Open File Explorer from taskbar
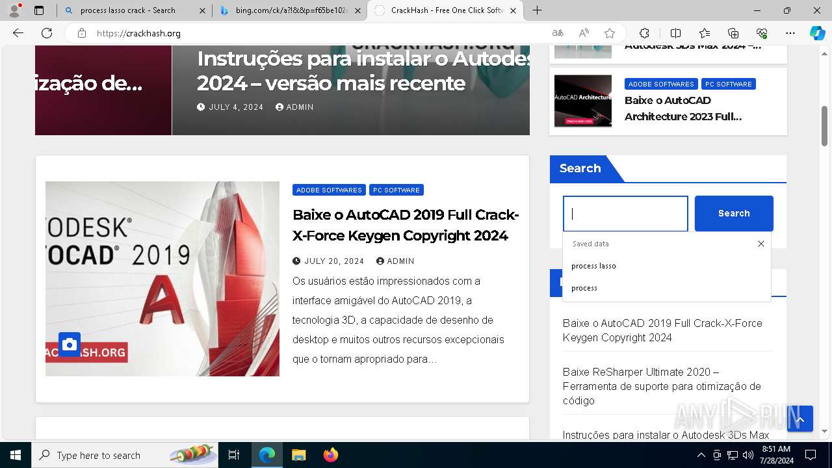This screenshot has width=832, height=468. [x=298, y=455]
